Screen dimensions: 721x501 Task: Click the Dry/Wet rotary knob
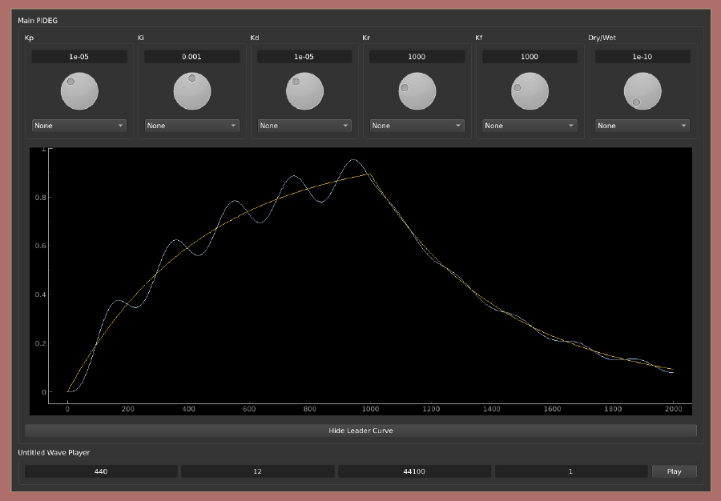(x=642, y=91)
